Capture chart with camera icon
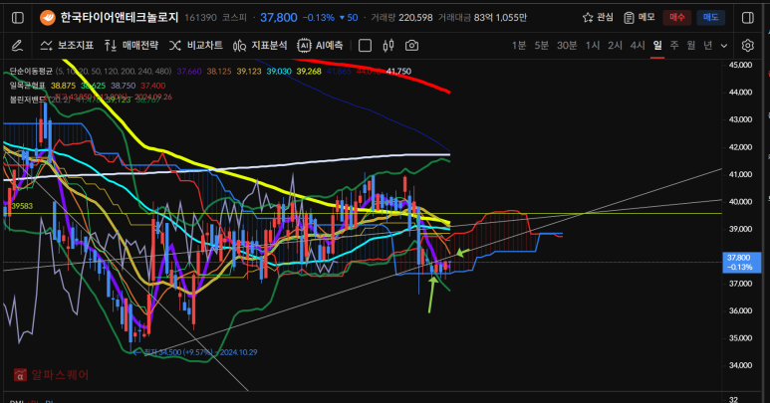 click(411, 46)
